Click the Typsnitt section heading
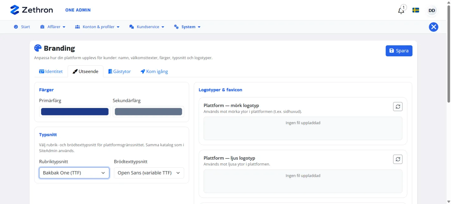 [48, 135]
